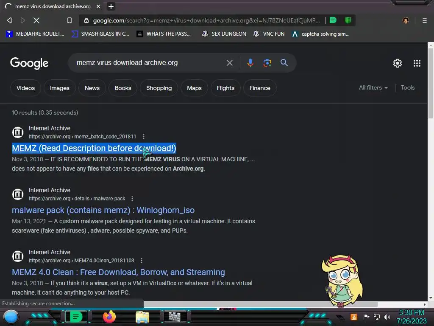Switch to News results
The width and height of the screenshot is (434, 326).
coord(92,88)
